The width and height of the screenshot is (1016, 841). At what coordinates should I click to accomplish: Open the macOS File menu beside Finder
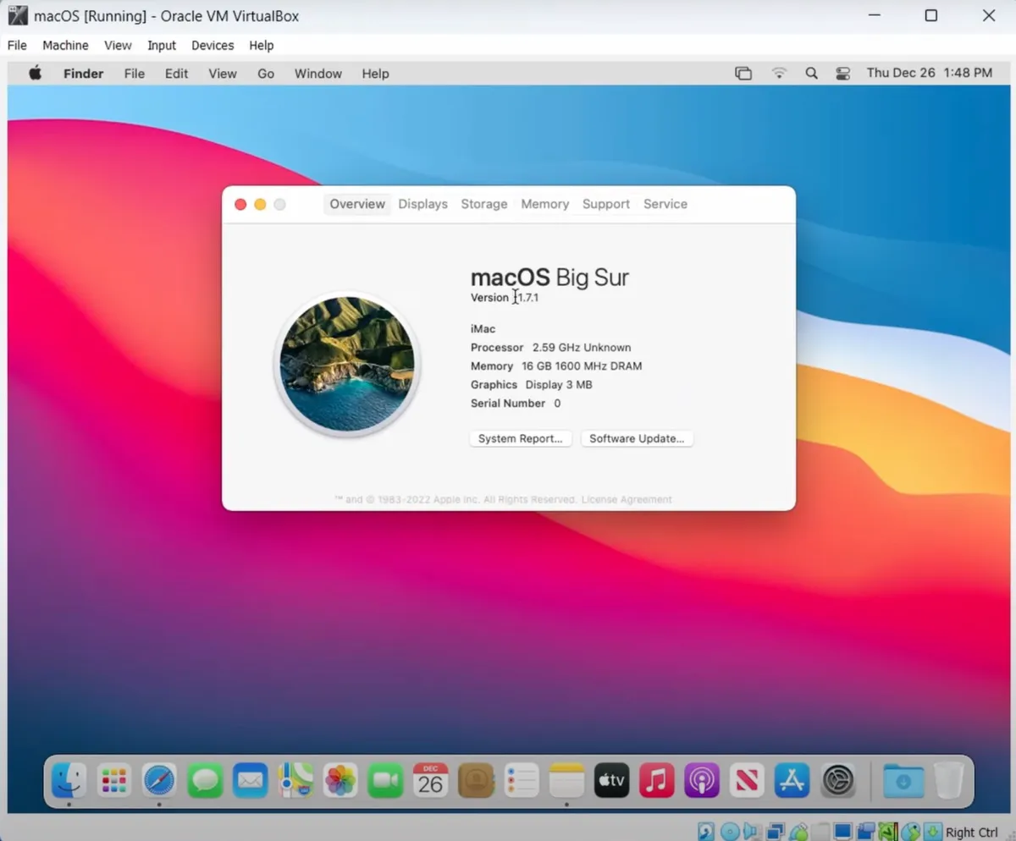135,74
